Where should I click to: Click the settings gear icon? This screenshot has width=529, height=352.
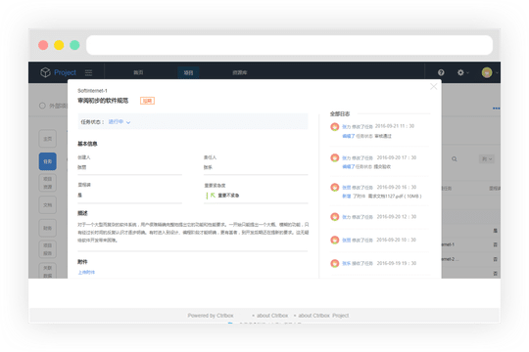(460, 72)
